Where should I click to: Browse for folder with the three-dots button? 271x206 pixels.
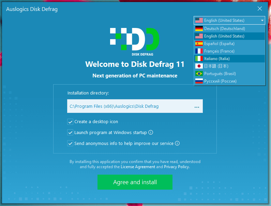point(197,107)
